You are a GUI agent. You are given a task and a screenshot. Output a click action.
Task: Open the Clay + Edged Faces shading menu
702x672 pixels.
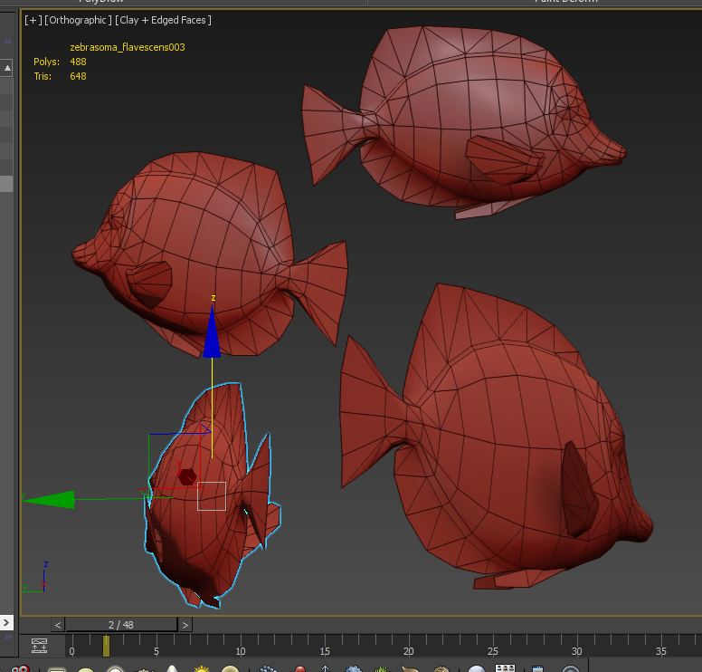click(x=164, y=20)
